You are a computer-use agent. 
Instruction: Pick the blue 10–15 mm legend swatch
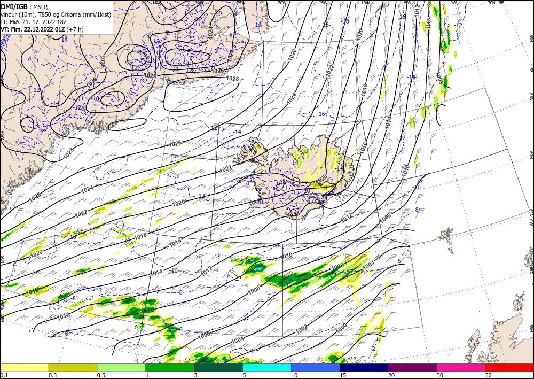316,367
